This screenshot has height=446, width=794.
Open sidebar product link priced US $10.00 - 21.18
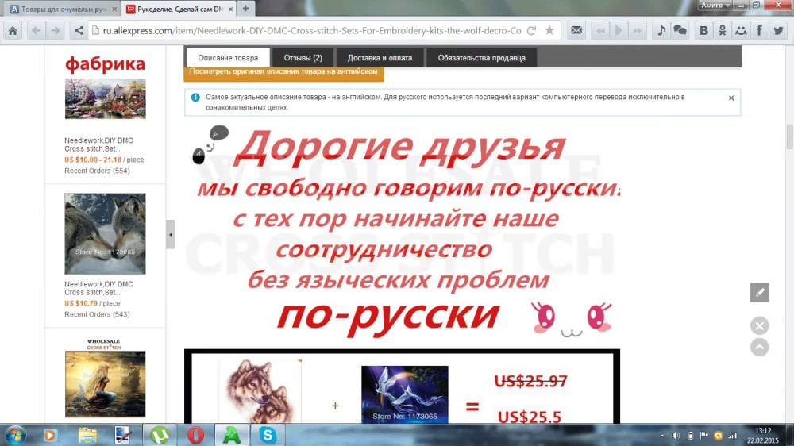(98, 144)
